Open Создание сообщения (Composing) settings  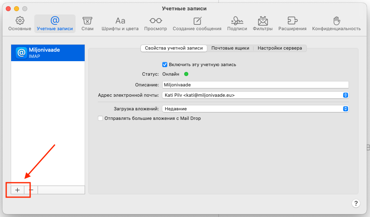pos(197,24)
